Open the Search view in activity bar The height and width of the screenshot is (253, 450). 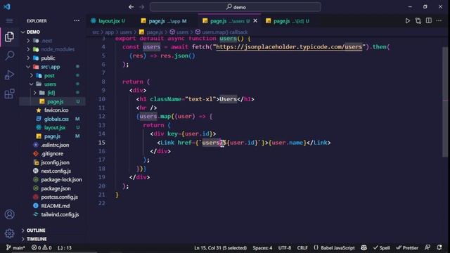click(9, 56)
